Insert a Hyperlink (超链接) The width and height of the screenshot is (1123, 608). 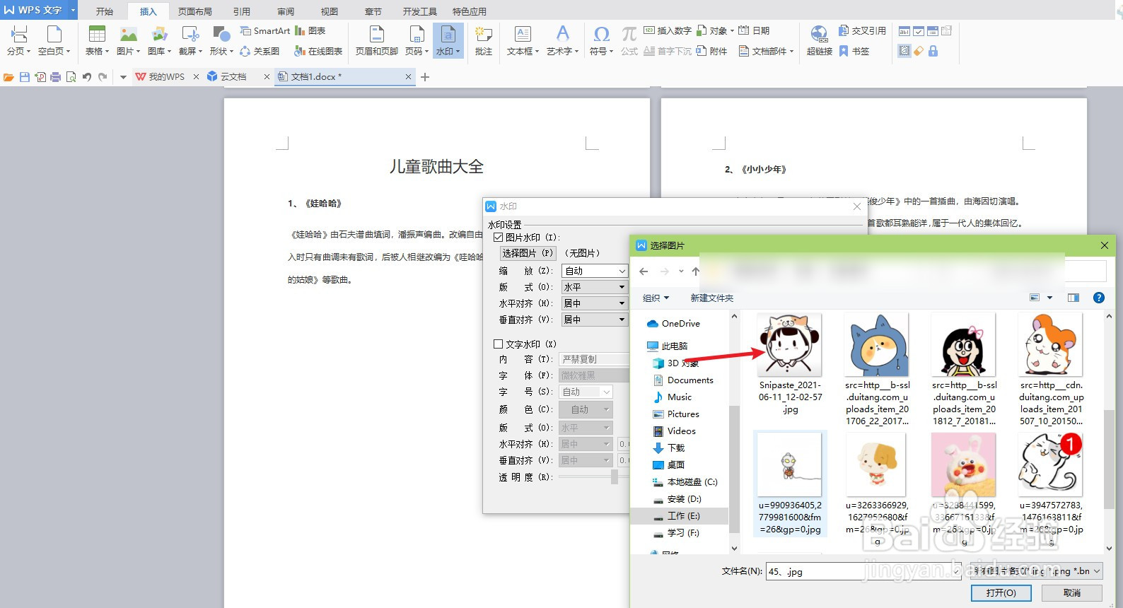tap(819, 40)
